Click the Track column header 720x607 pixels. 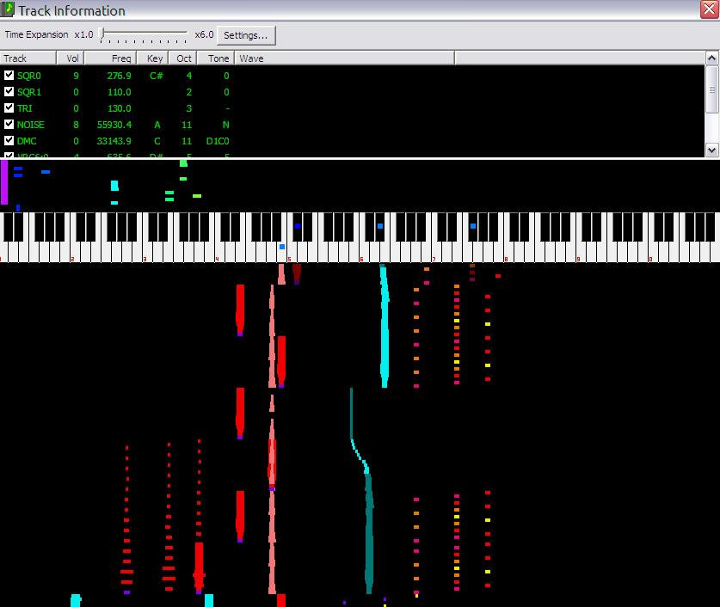(28, 58)
